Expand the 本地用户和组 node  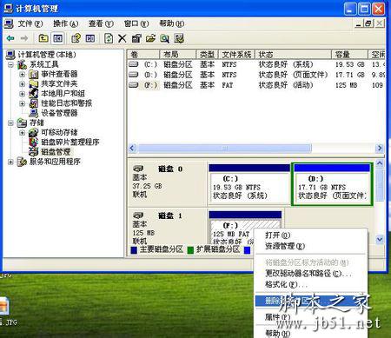point(23,94)
